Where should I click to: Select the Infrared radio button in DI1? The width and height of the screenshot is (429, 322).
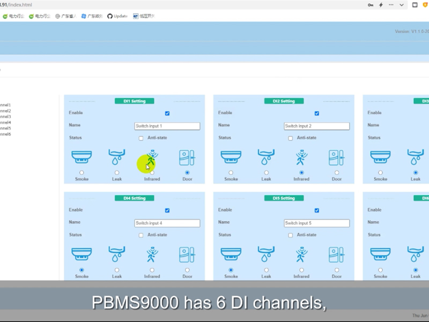[152, 173]
